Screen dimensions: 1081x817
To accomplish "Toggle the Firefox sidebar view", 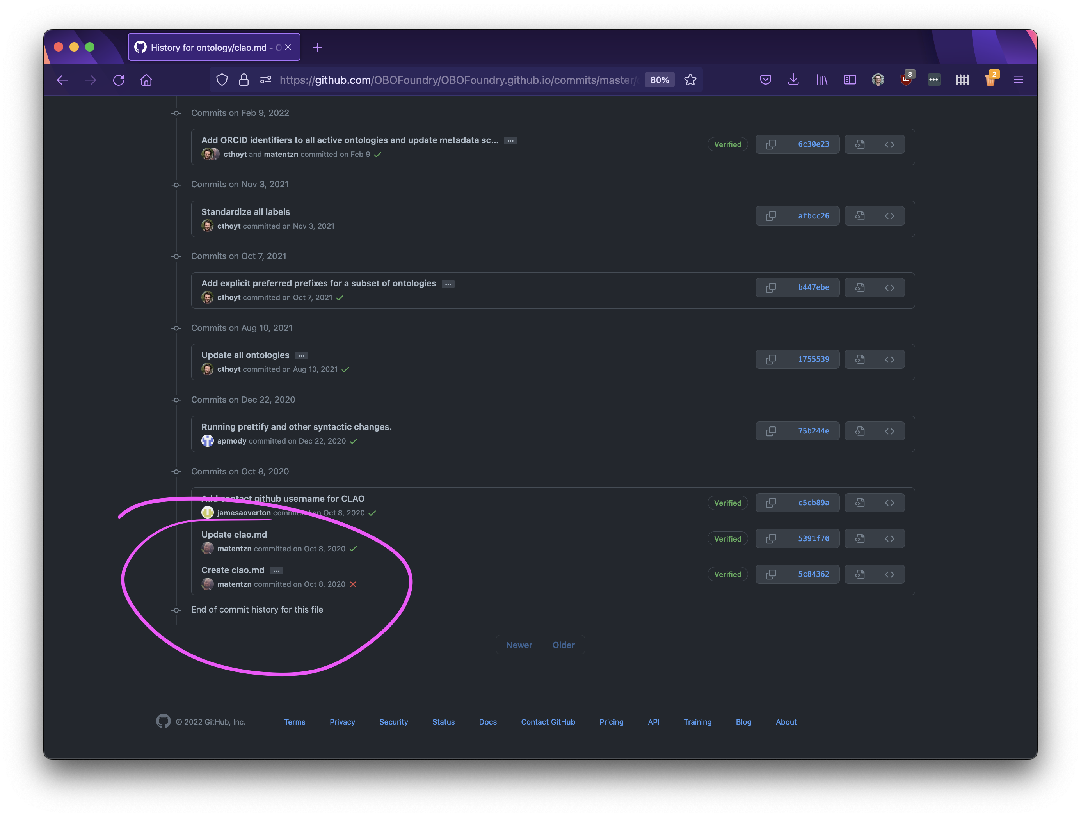I will [x=850, y=80].
